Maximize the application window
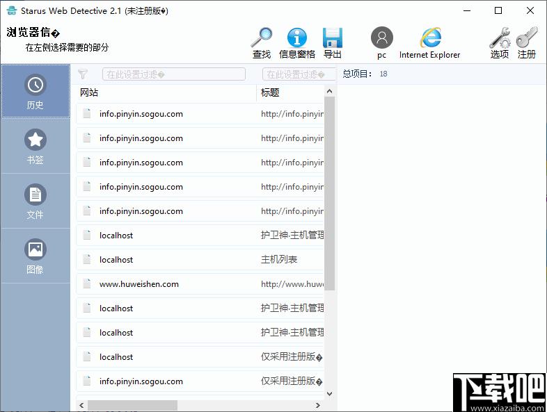This screenshot has height=412, width=547. [498, 11]
